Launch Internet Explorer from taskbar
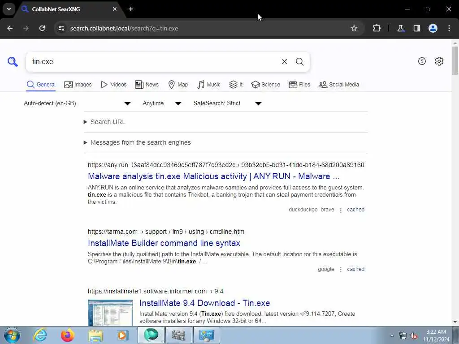The height and width of the screenshot is (344, 459). [40, 335]
